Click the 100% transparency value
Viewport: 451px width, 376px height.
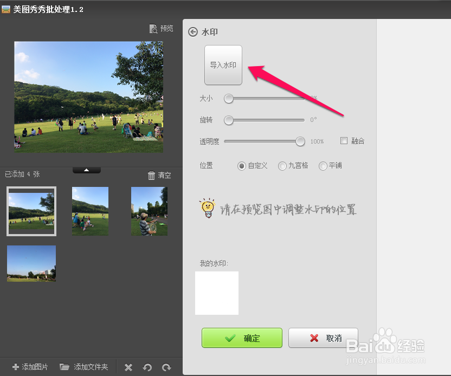click(317, 141)
